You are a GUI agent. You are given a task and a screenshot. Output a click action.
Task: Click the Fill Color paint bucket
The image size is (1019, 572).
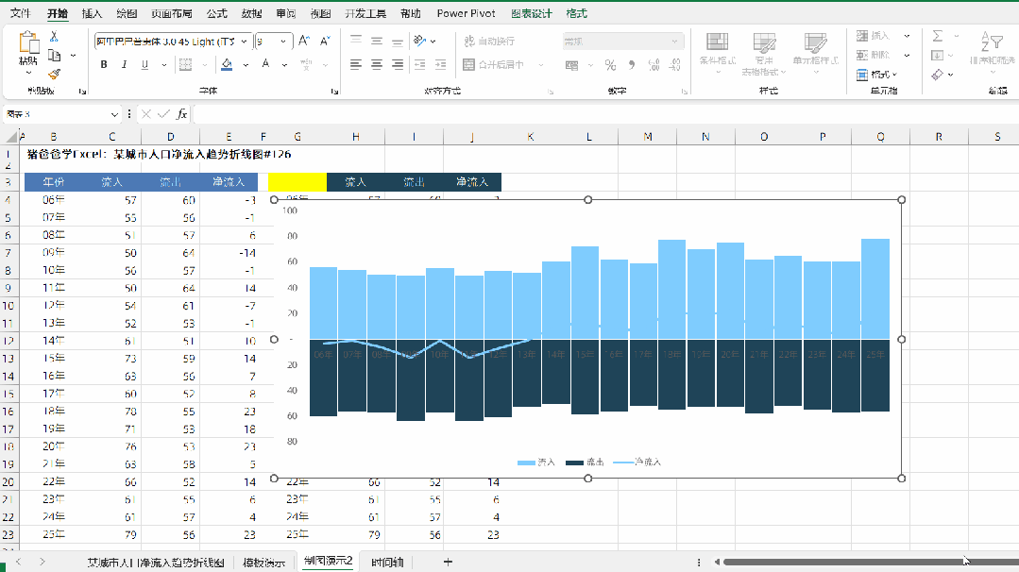(x=227, y=65)
